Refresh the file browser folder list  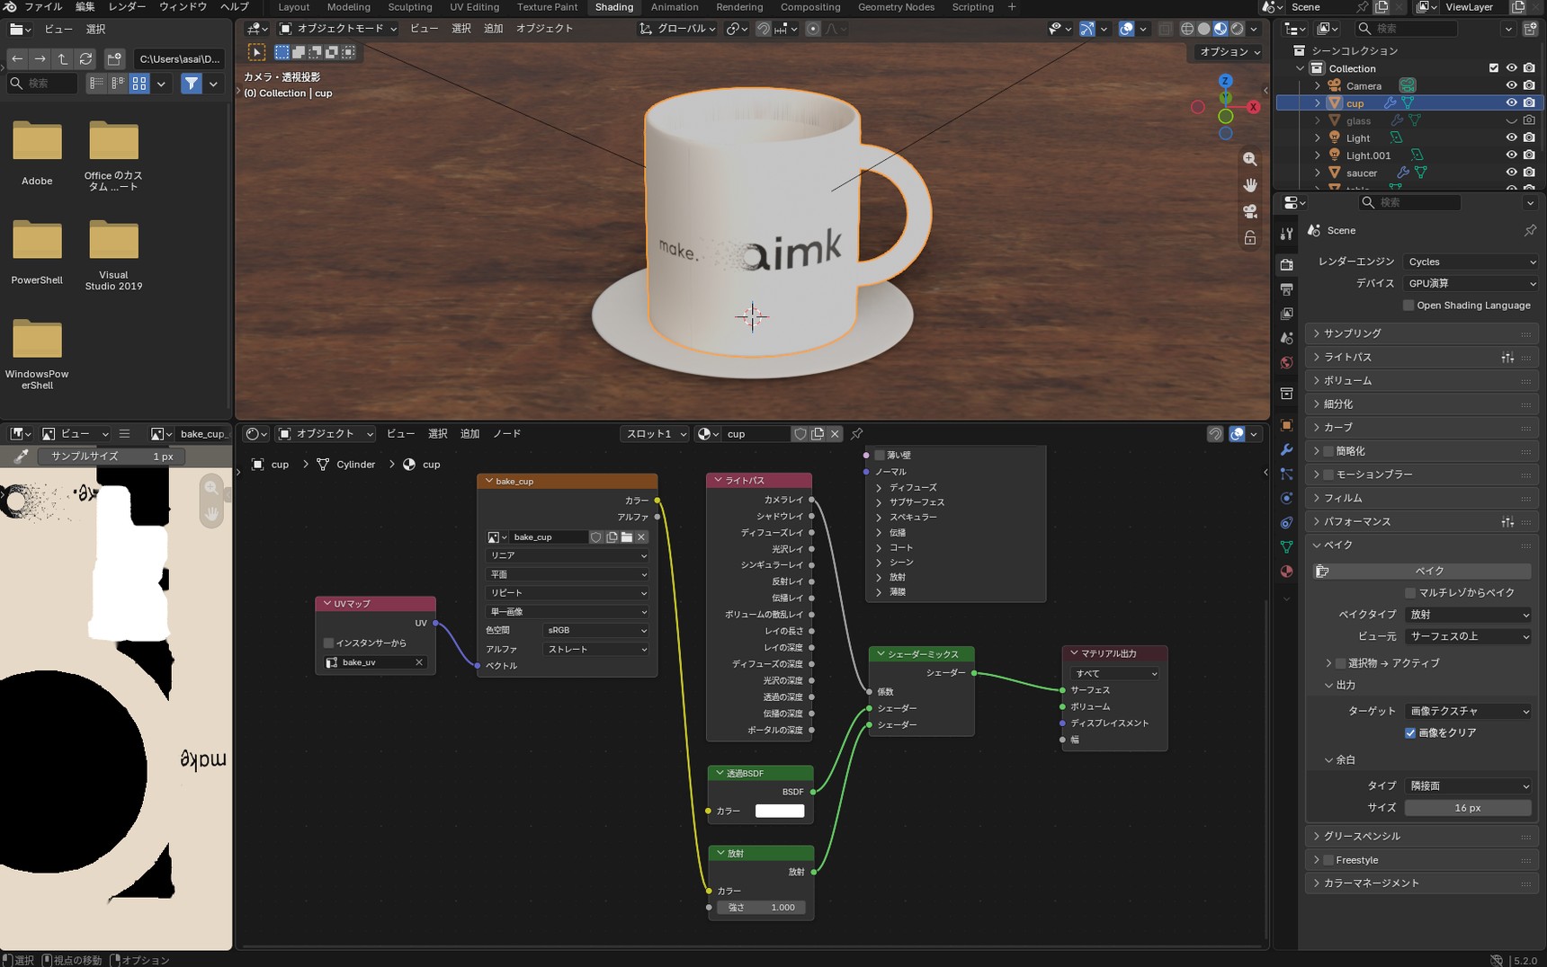pyautogui.click(x=85, y=58)
